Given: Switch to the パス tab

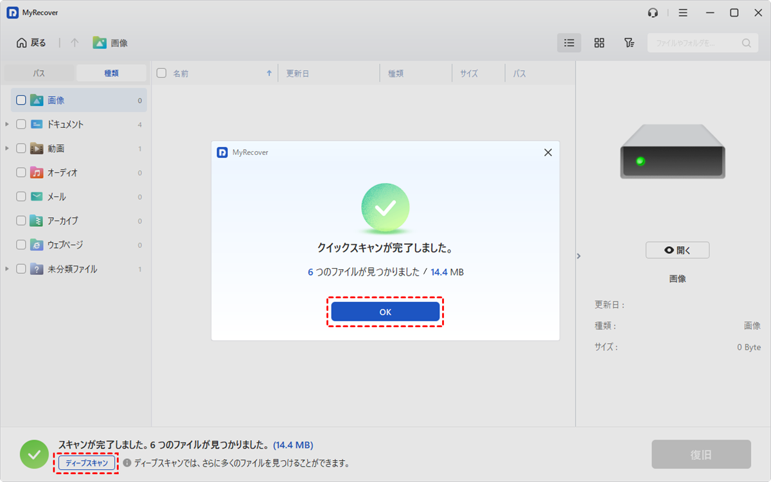Looking at the screenshot, I should [x=39, y=73].
